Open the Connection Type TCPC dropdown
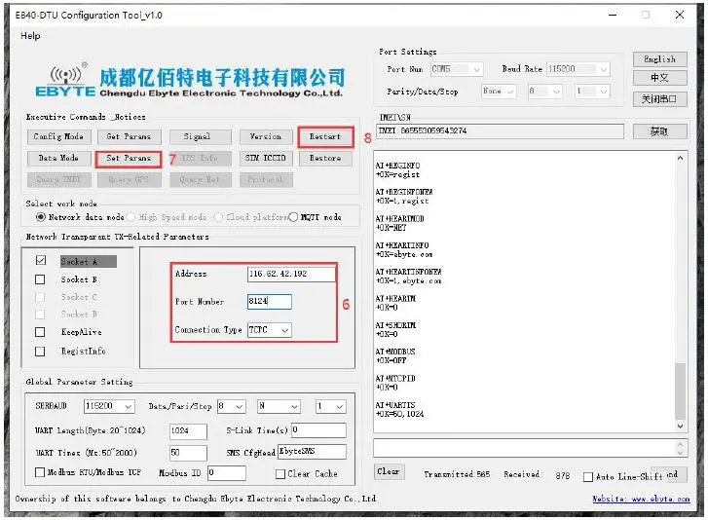 click(x=270, y=330)
